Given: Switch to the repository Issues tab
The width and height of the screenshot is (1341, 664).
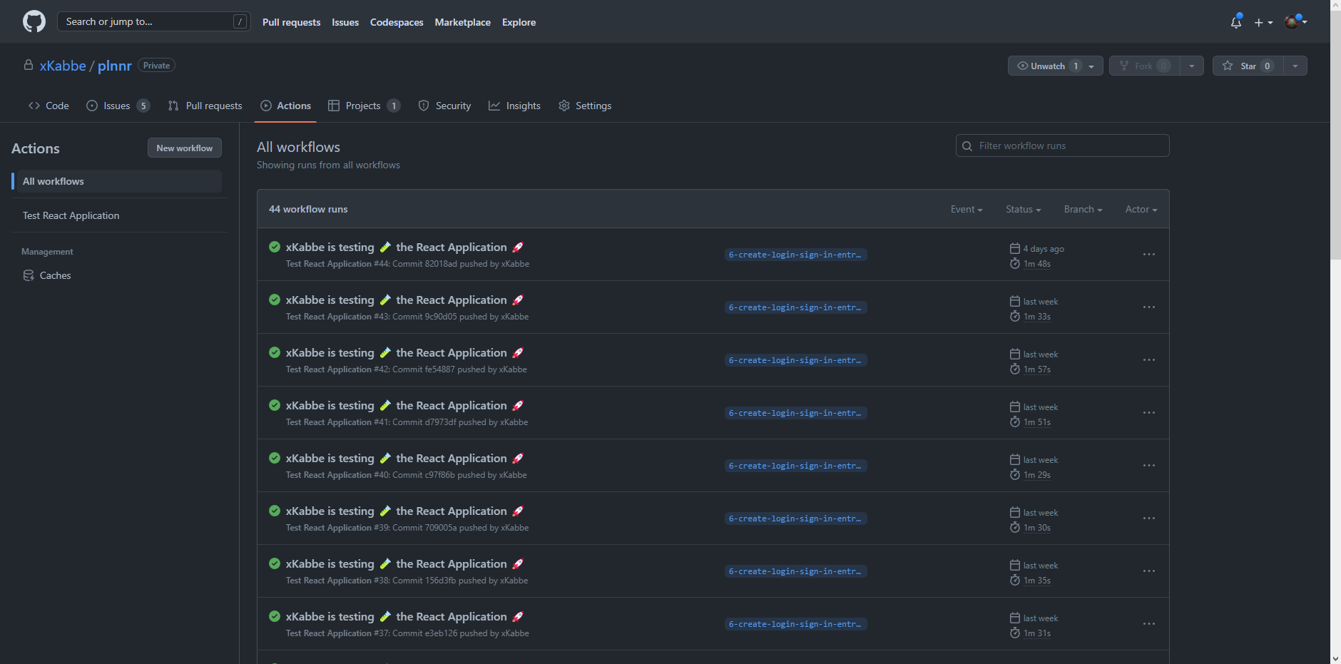Looking at the screenshot, I should [x=118, y=106].
